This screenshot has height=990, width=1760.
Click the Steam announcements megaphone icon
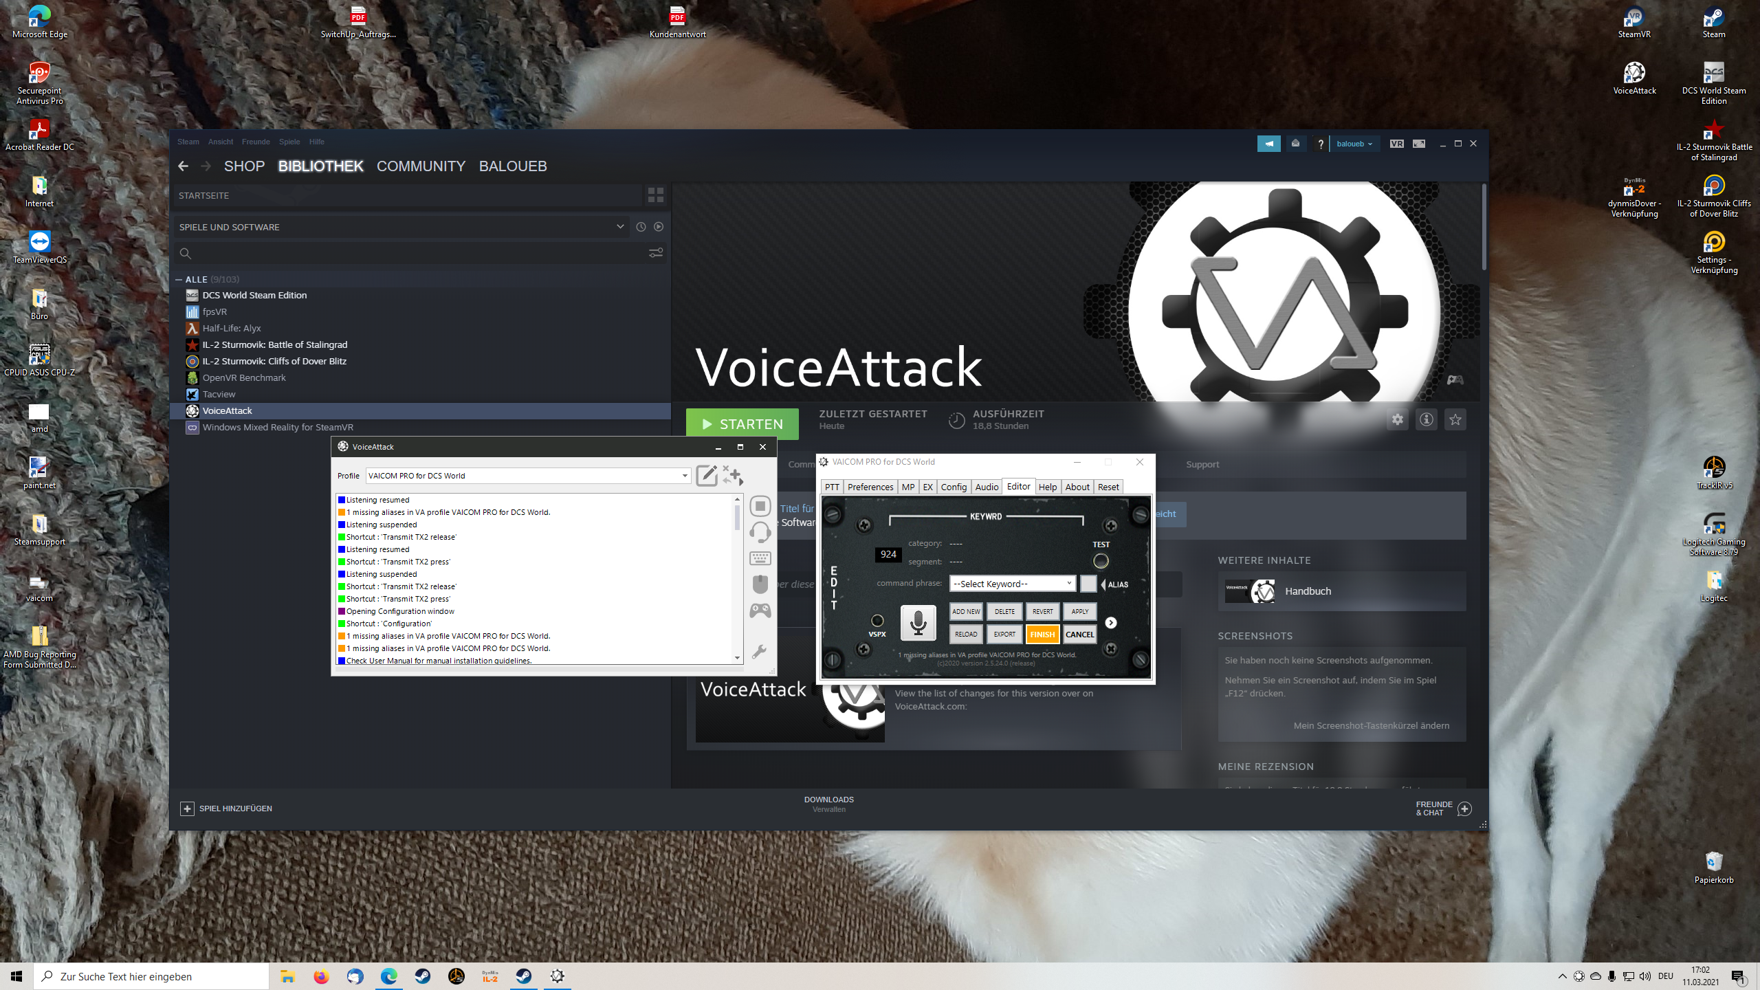point(1269,144)
